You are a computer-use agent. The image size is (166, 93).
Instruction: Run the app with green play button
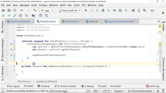86,10
